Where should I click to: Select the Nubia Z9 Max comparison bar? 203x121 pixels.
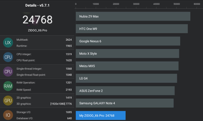pyautogui.click(x=133, y=16)
